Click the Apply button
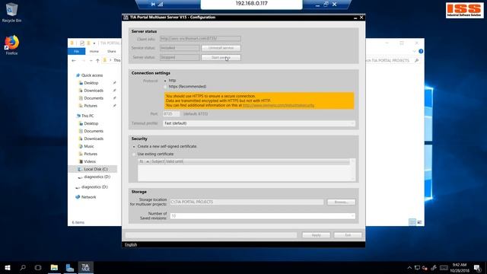The image size is (487, 274). click(x=317, y=235)
